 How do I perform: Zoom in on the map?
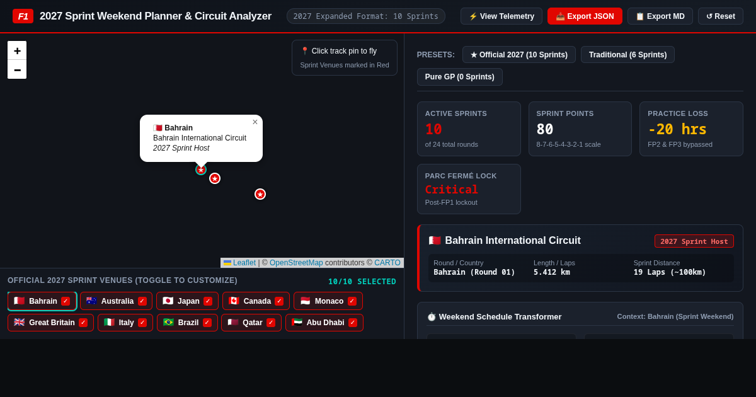pos(17,50)
